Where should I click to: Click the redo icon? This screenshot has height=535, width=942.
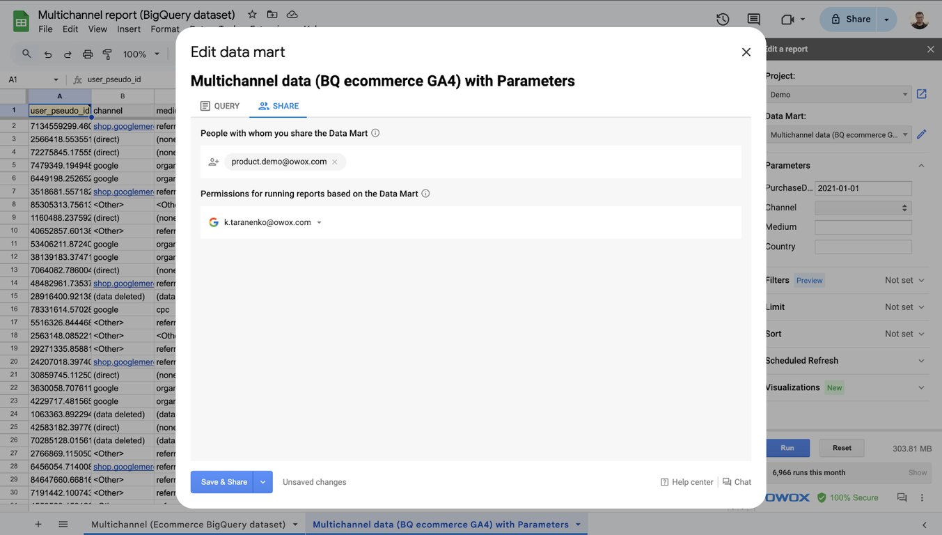pos(68,54)
